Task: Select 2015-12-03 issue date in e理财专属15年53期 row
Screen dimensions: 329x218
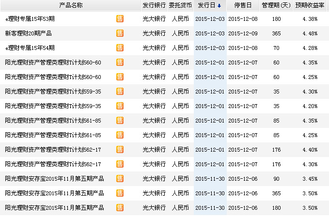Action: coord(210,19)
